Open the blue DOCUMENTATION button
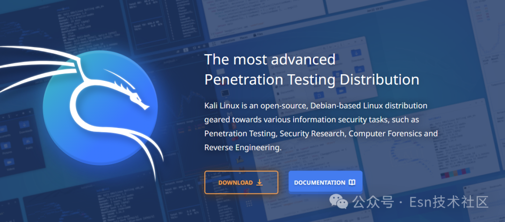The image size is (505, 222). (x=325, y=182)
